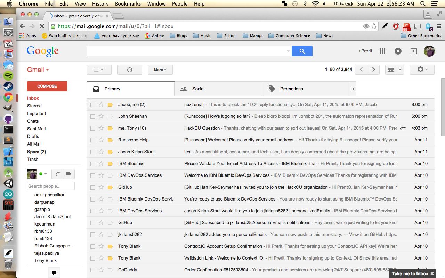Open the Hangouts chat bubble icon
This screenshot has height=278, width=445.
coord(54,273)
